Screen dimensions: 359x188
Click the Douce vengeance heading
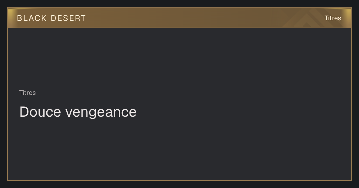(78, 112)
